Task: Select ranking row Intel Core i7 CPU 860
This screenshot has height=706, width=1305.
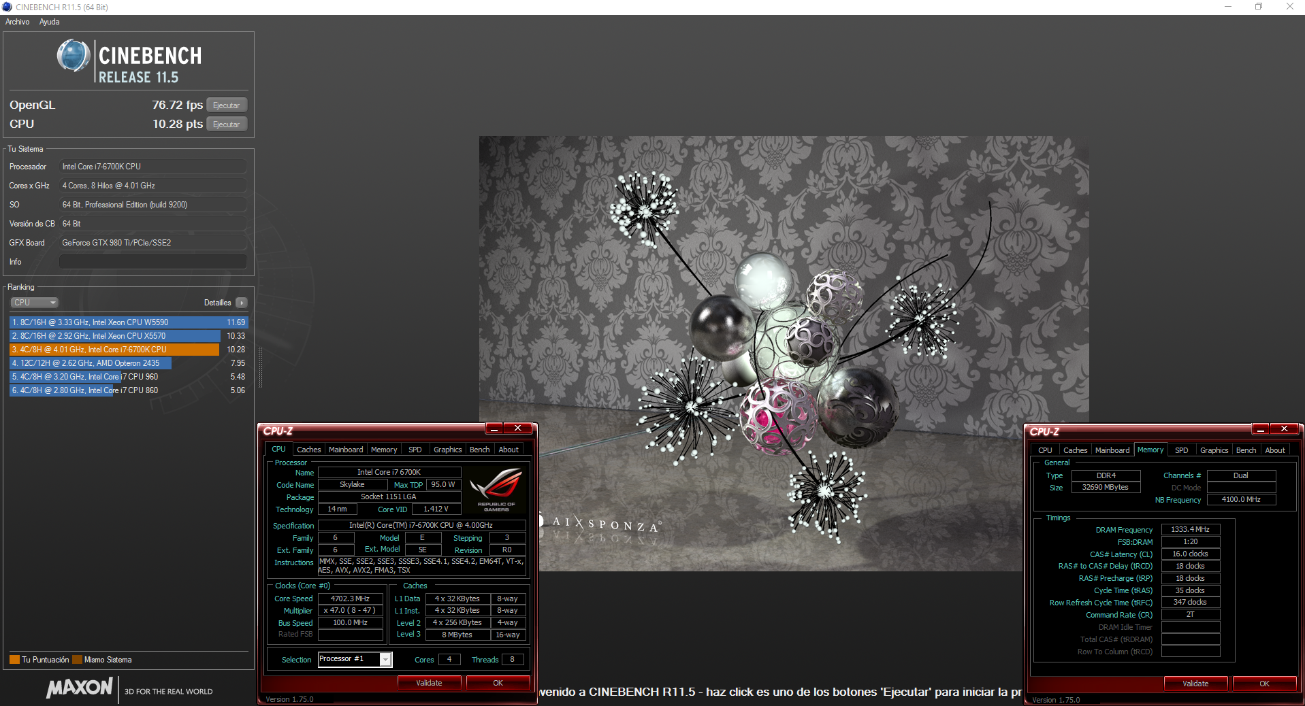Action: coord(129,390)
